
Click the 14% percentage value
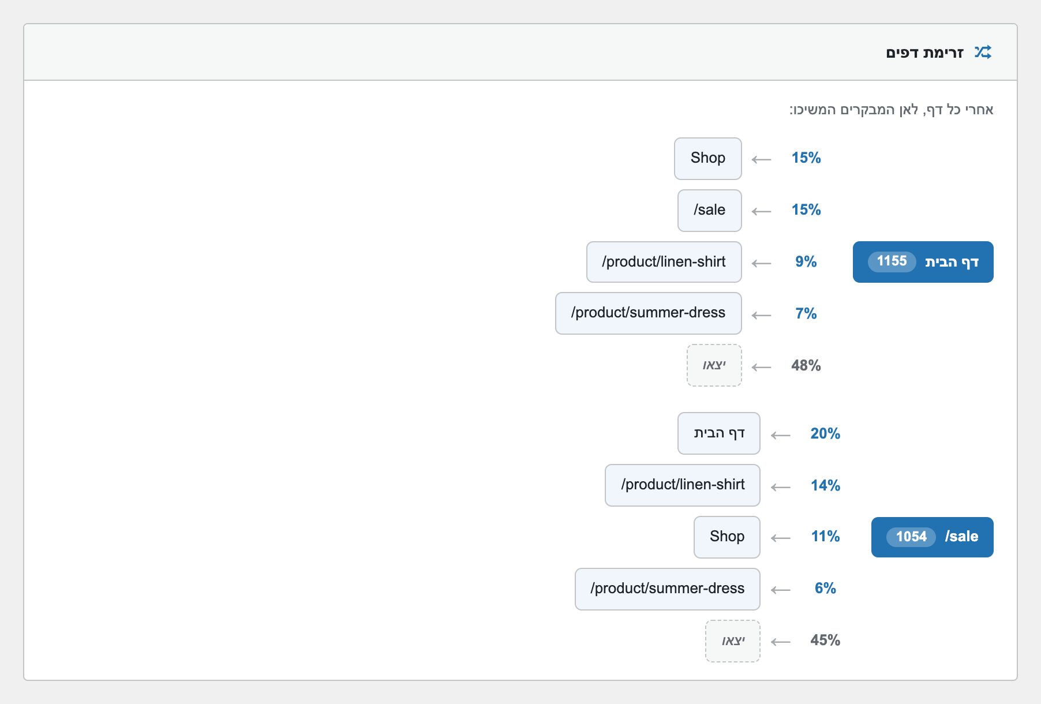coord(825,485)
